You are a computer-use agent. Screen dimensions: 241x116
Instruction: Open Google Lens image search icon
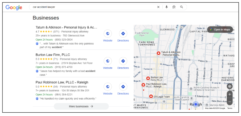174,7
